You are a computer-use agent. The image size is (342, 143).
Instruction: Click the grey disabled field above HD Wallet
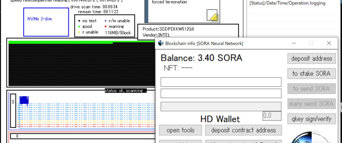221,106
